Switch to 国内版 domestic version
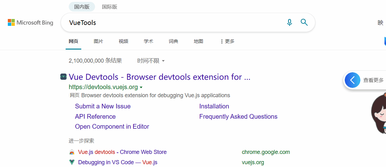The image size is (386, 167). 82,7
